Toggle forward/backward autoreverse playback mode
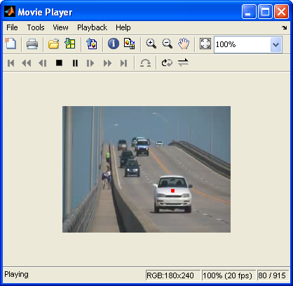 183,63
